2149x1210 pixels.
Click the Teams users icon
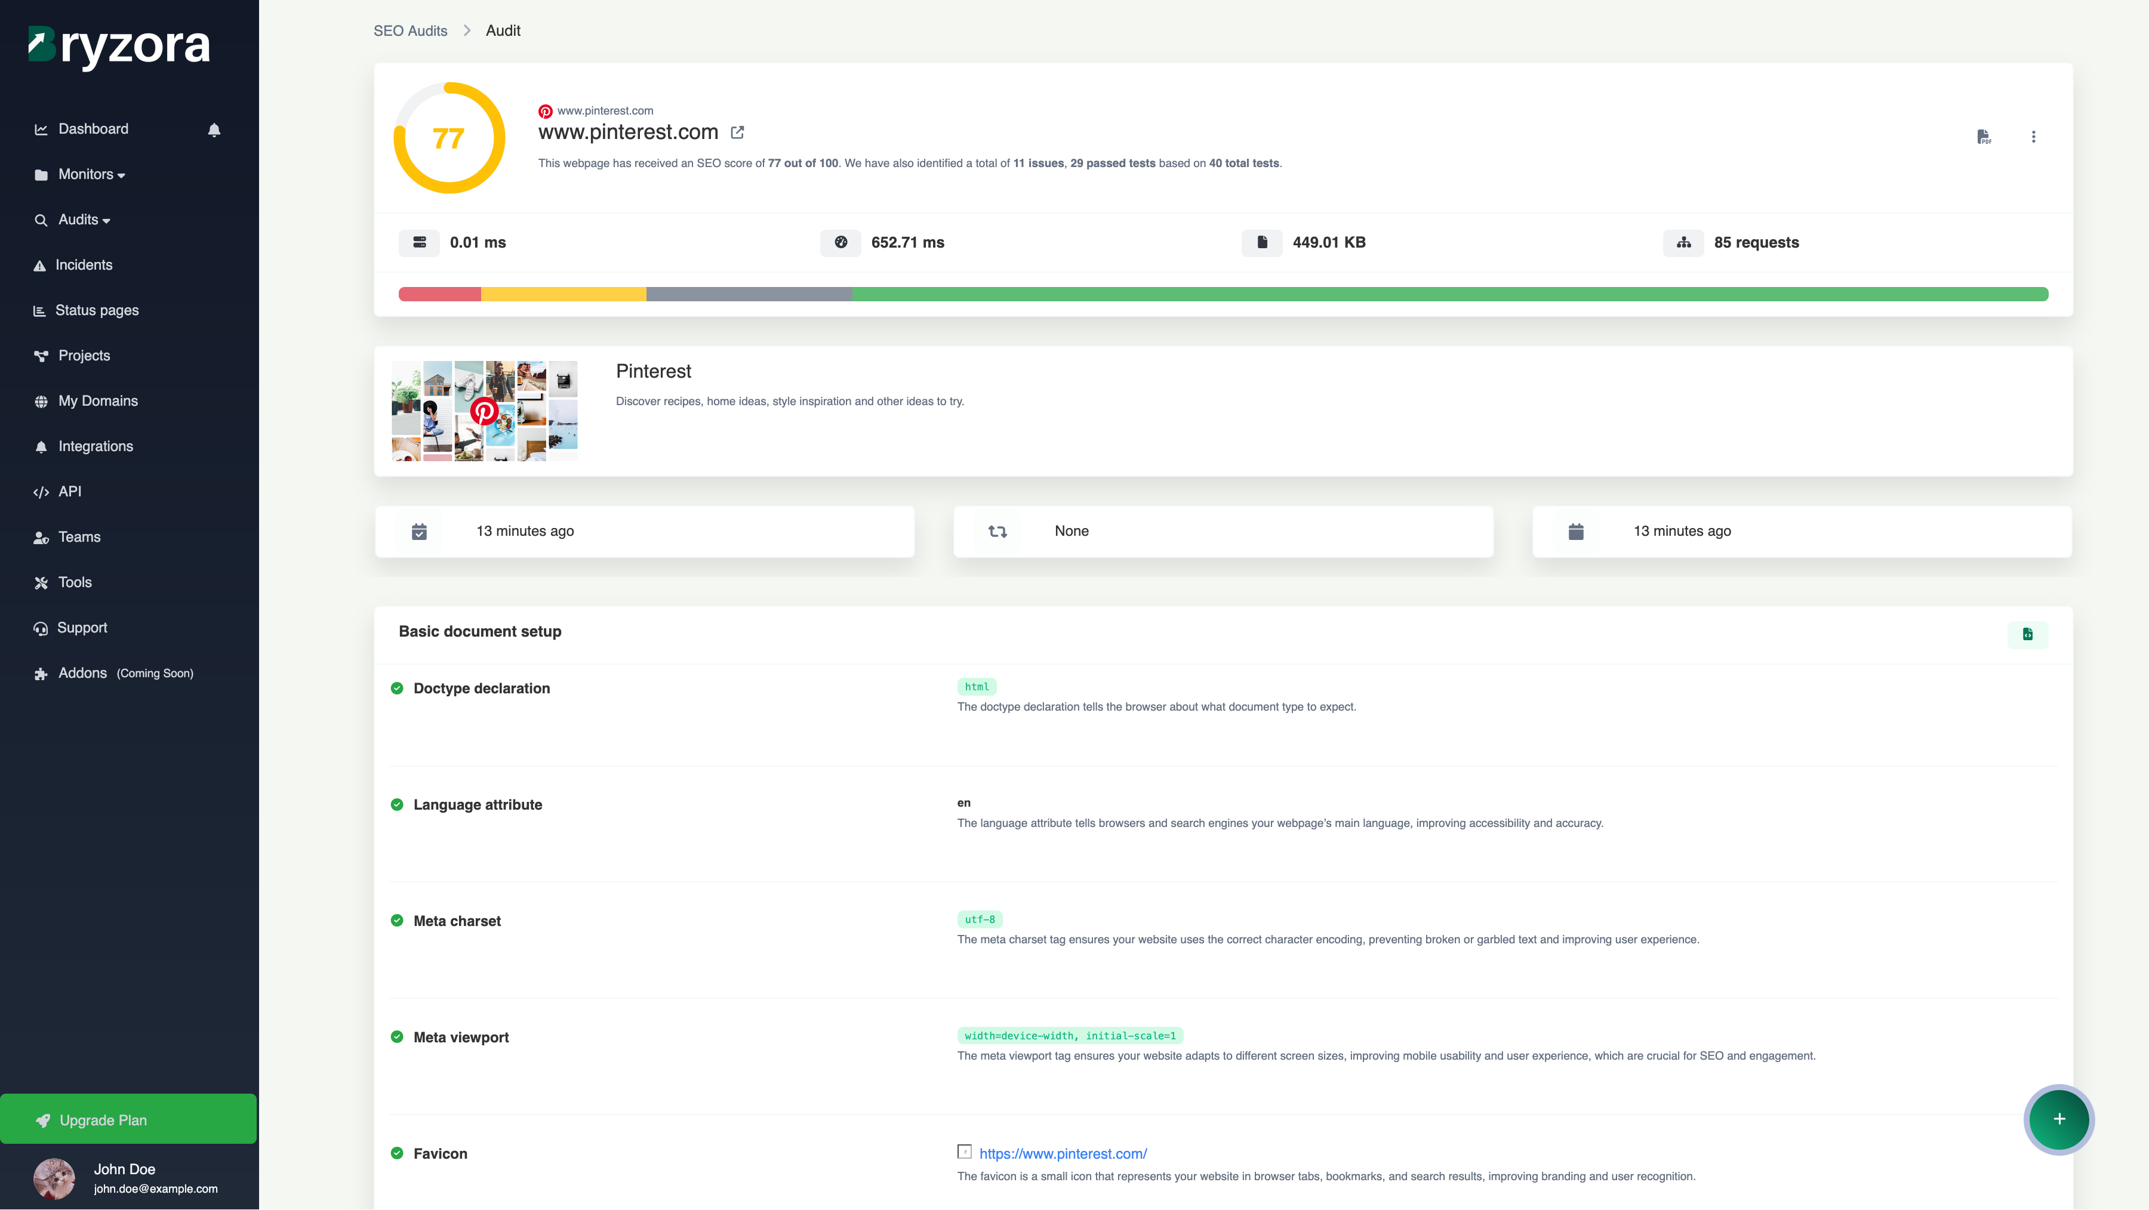[41, 538]
